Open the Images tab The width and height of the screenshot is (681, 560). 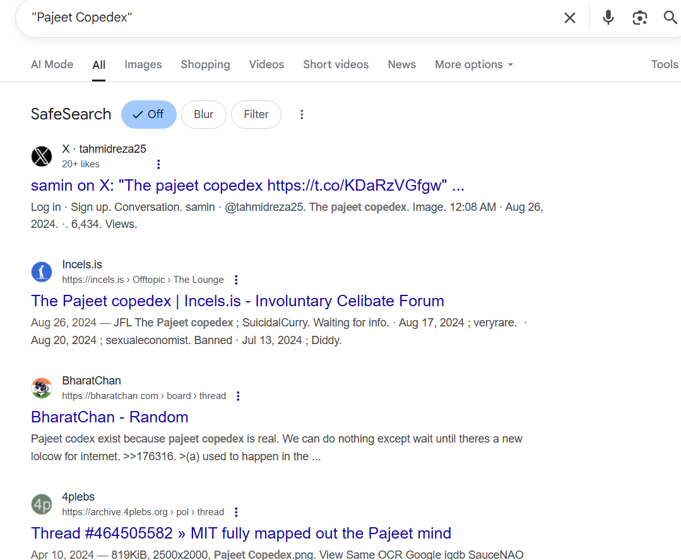click(143, 64)
